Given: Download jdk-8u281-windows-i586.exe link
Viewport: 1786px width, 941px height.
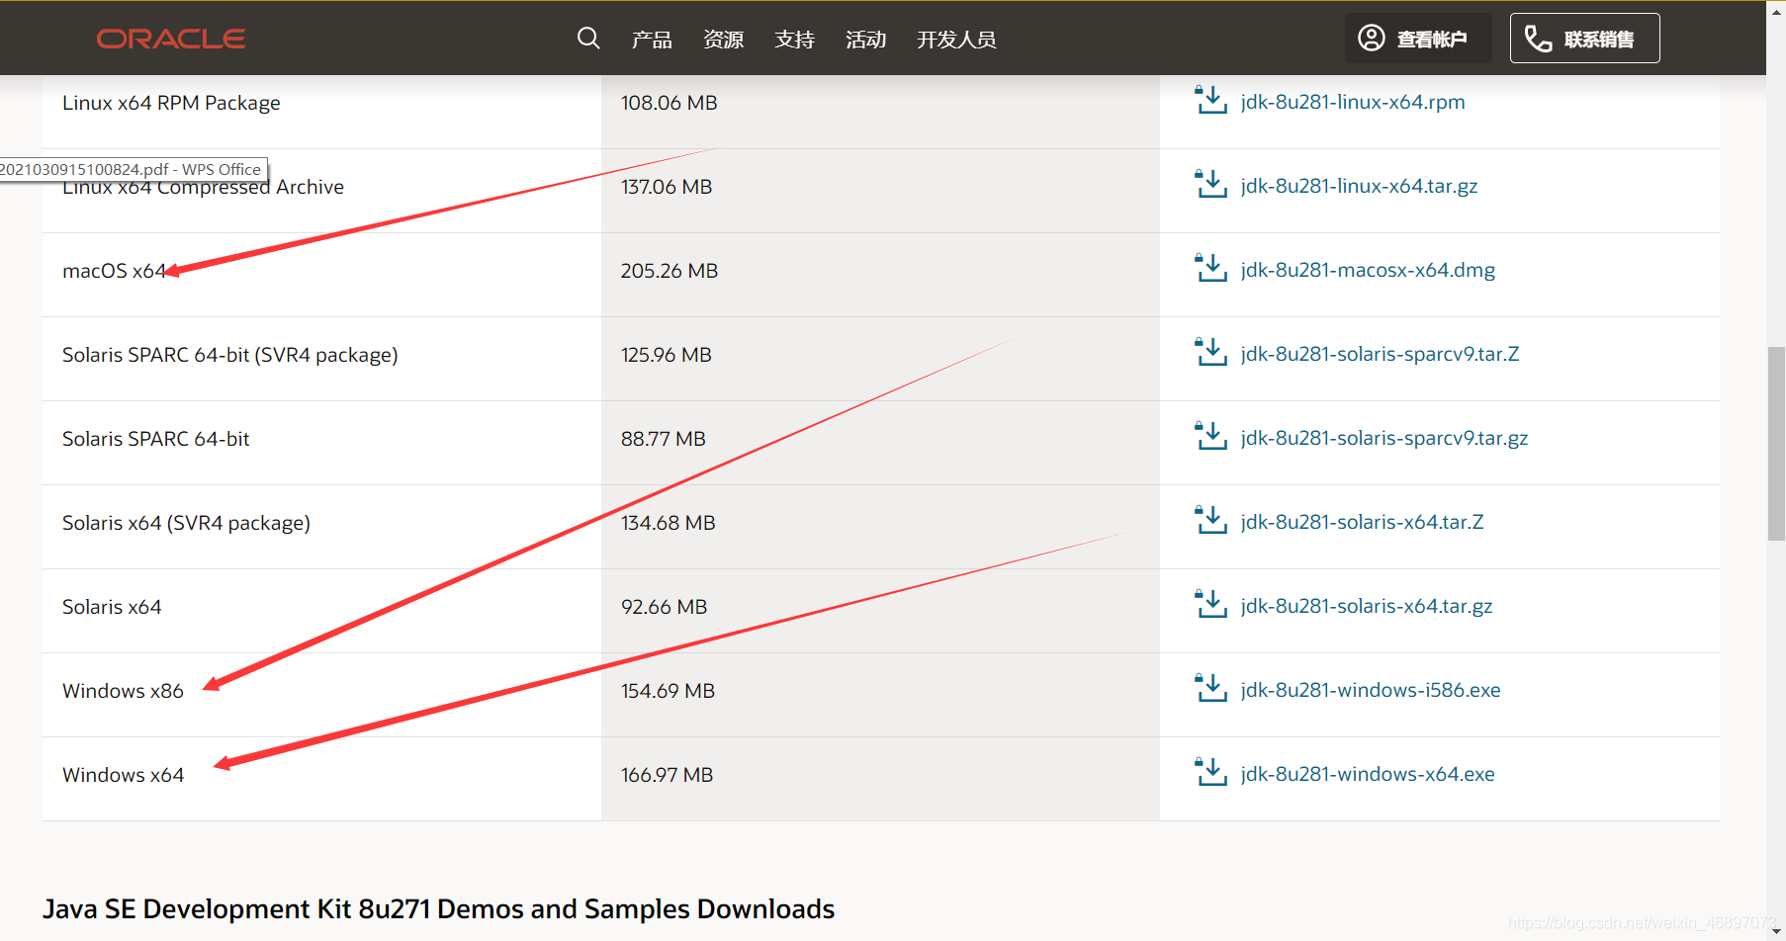Looking at the screenshot, I should [1371, 690].
